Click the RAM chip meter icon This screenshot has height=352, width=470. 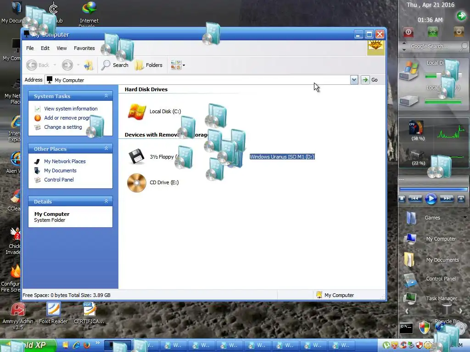(x=417, y=154)
